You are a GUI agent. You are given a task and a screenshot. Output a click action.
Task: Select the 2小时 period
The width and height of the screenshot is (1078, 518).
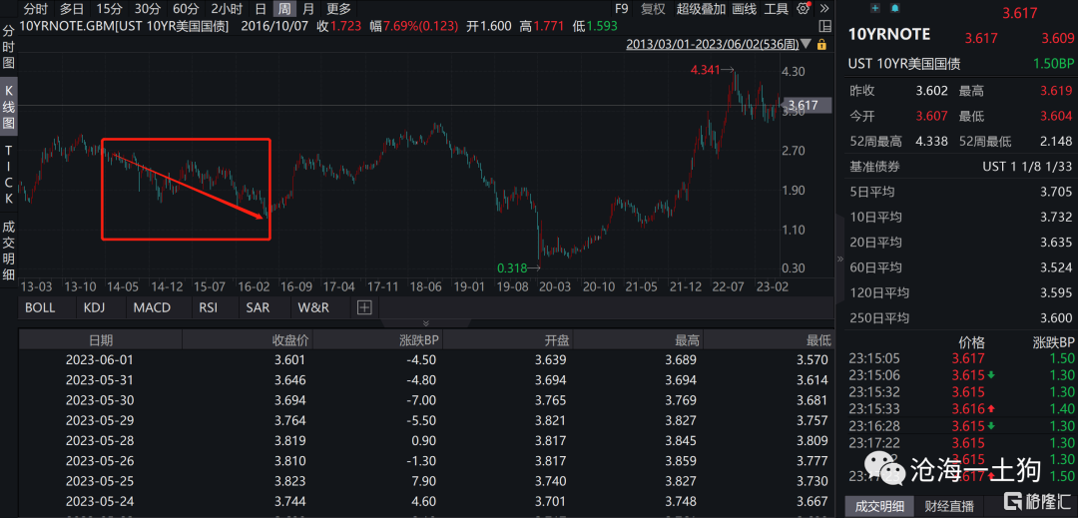coord(227,9)
